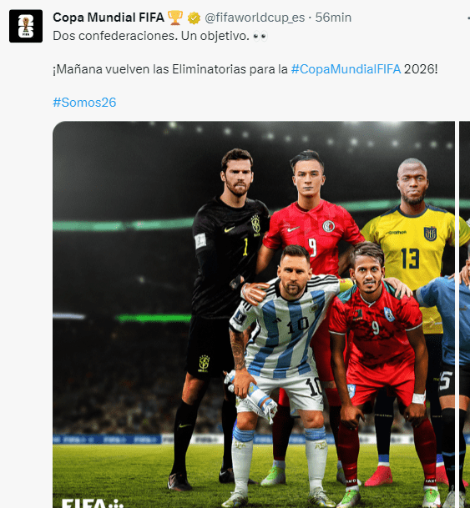Click the Ecuador crest on yellow jersey
This screenshot has width=470, height=508.
(430, 234)
